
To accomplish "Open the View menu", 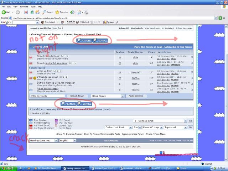I will [x=15, y=6].
